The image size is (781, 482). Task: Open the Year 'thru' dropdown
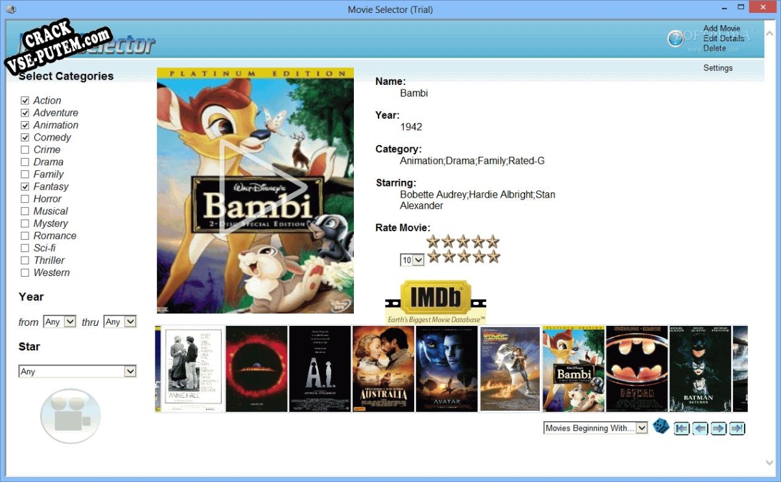[x=120, y=321]
